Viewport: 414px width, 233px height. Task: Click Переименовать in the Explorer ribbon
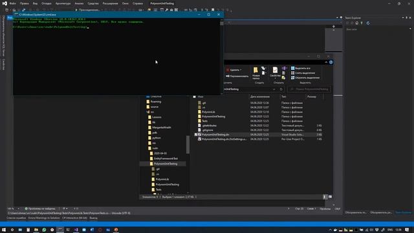click(237, 76)
